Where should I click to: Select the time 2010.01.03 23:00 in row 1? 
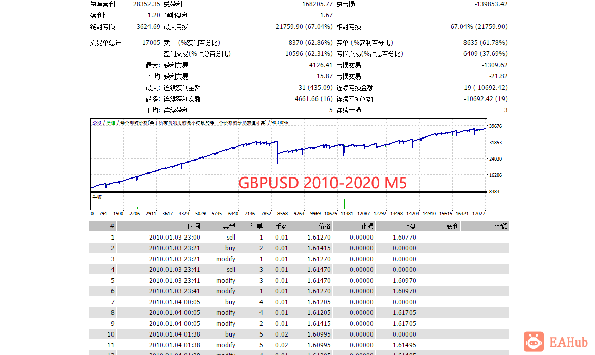pyautogui.click(x=175, y=237)
